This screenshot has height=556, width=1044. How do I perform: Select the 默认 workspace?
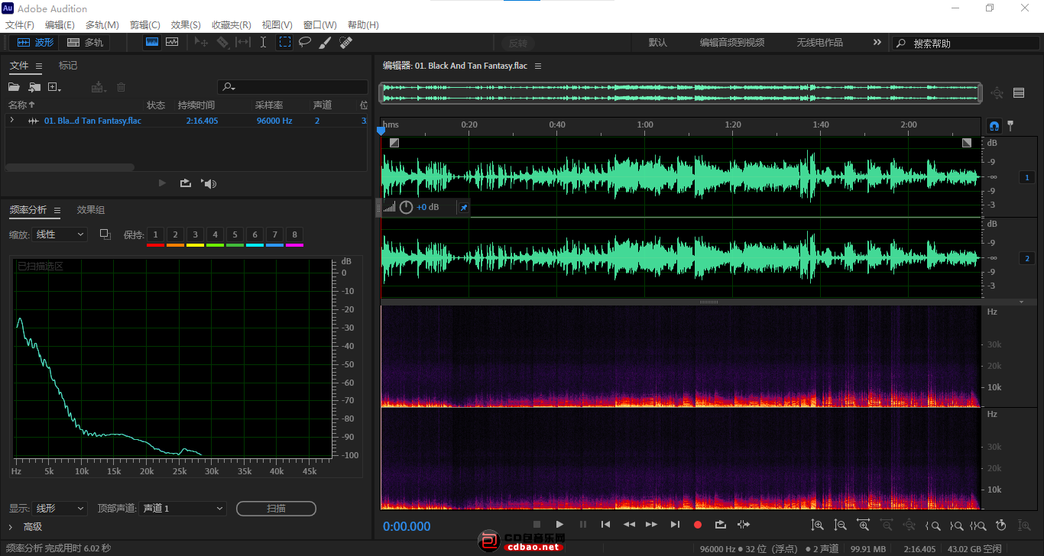(657, 43)
